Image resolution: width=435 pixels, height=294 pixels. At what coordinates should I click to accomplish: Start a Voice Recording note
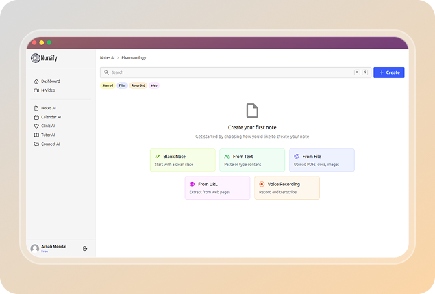point(286,187)
